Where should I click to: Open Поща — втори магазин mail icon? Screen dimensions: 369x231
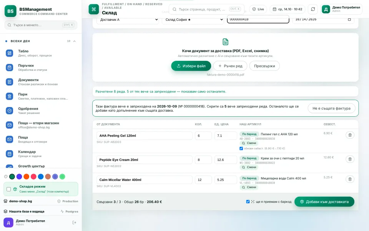[9, 125]
